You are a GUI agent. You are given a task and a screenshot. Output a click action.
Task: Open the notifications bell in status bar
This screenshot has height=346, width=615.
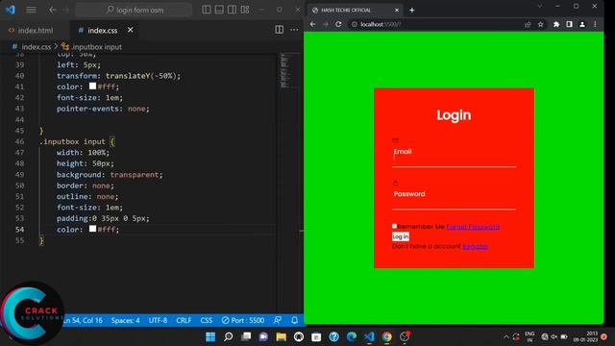(x=295, y=320)
